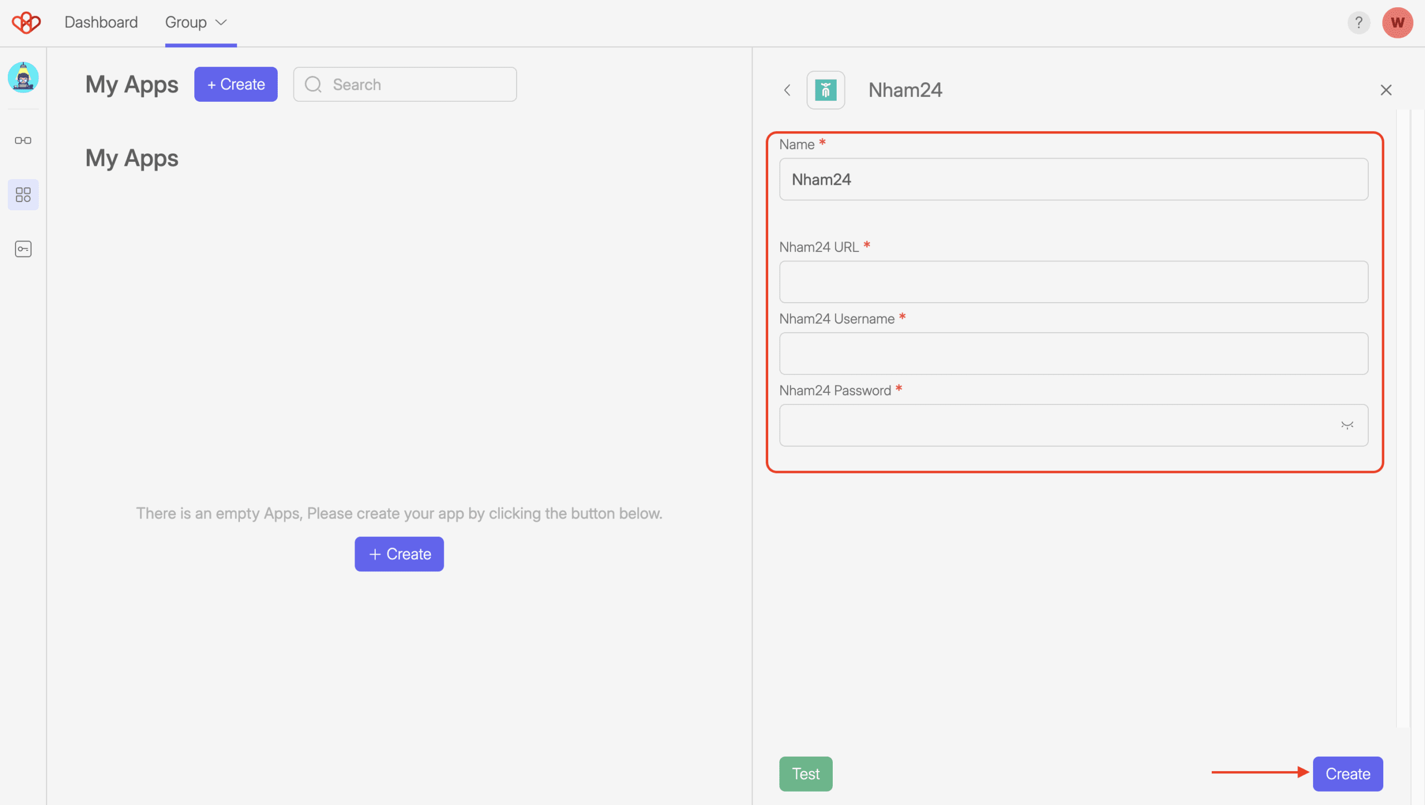Viewport: 1425px width, 805px height.
Task: Click the Nham24 URL input field
Action: (x=1074, y=282)
